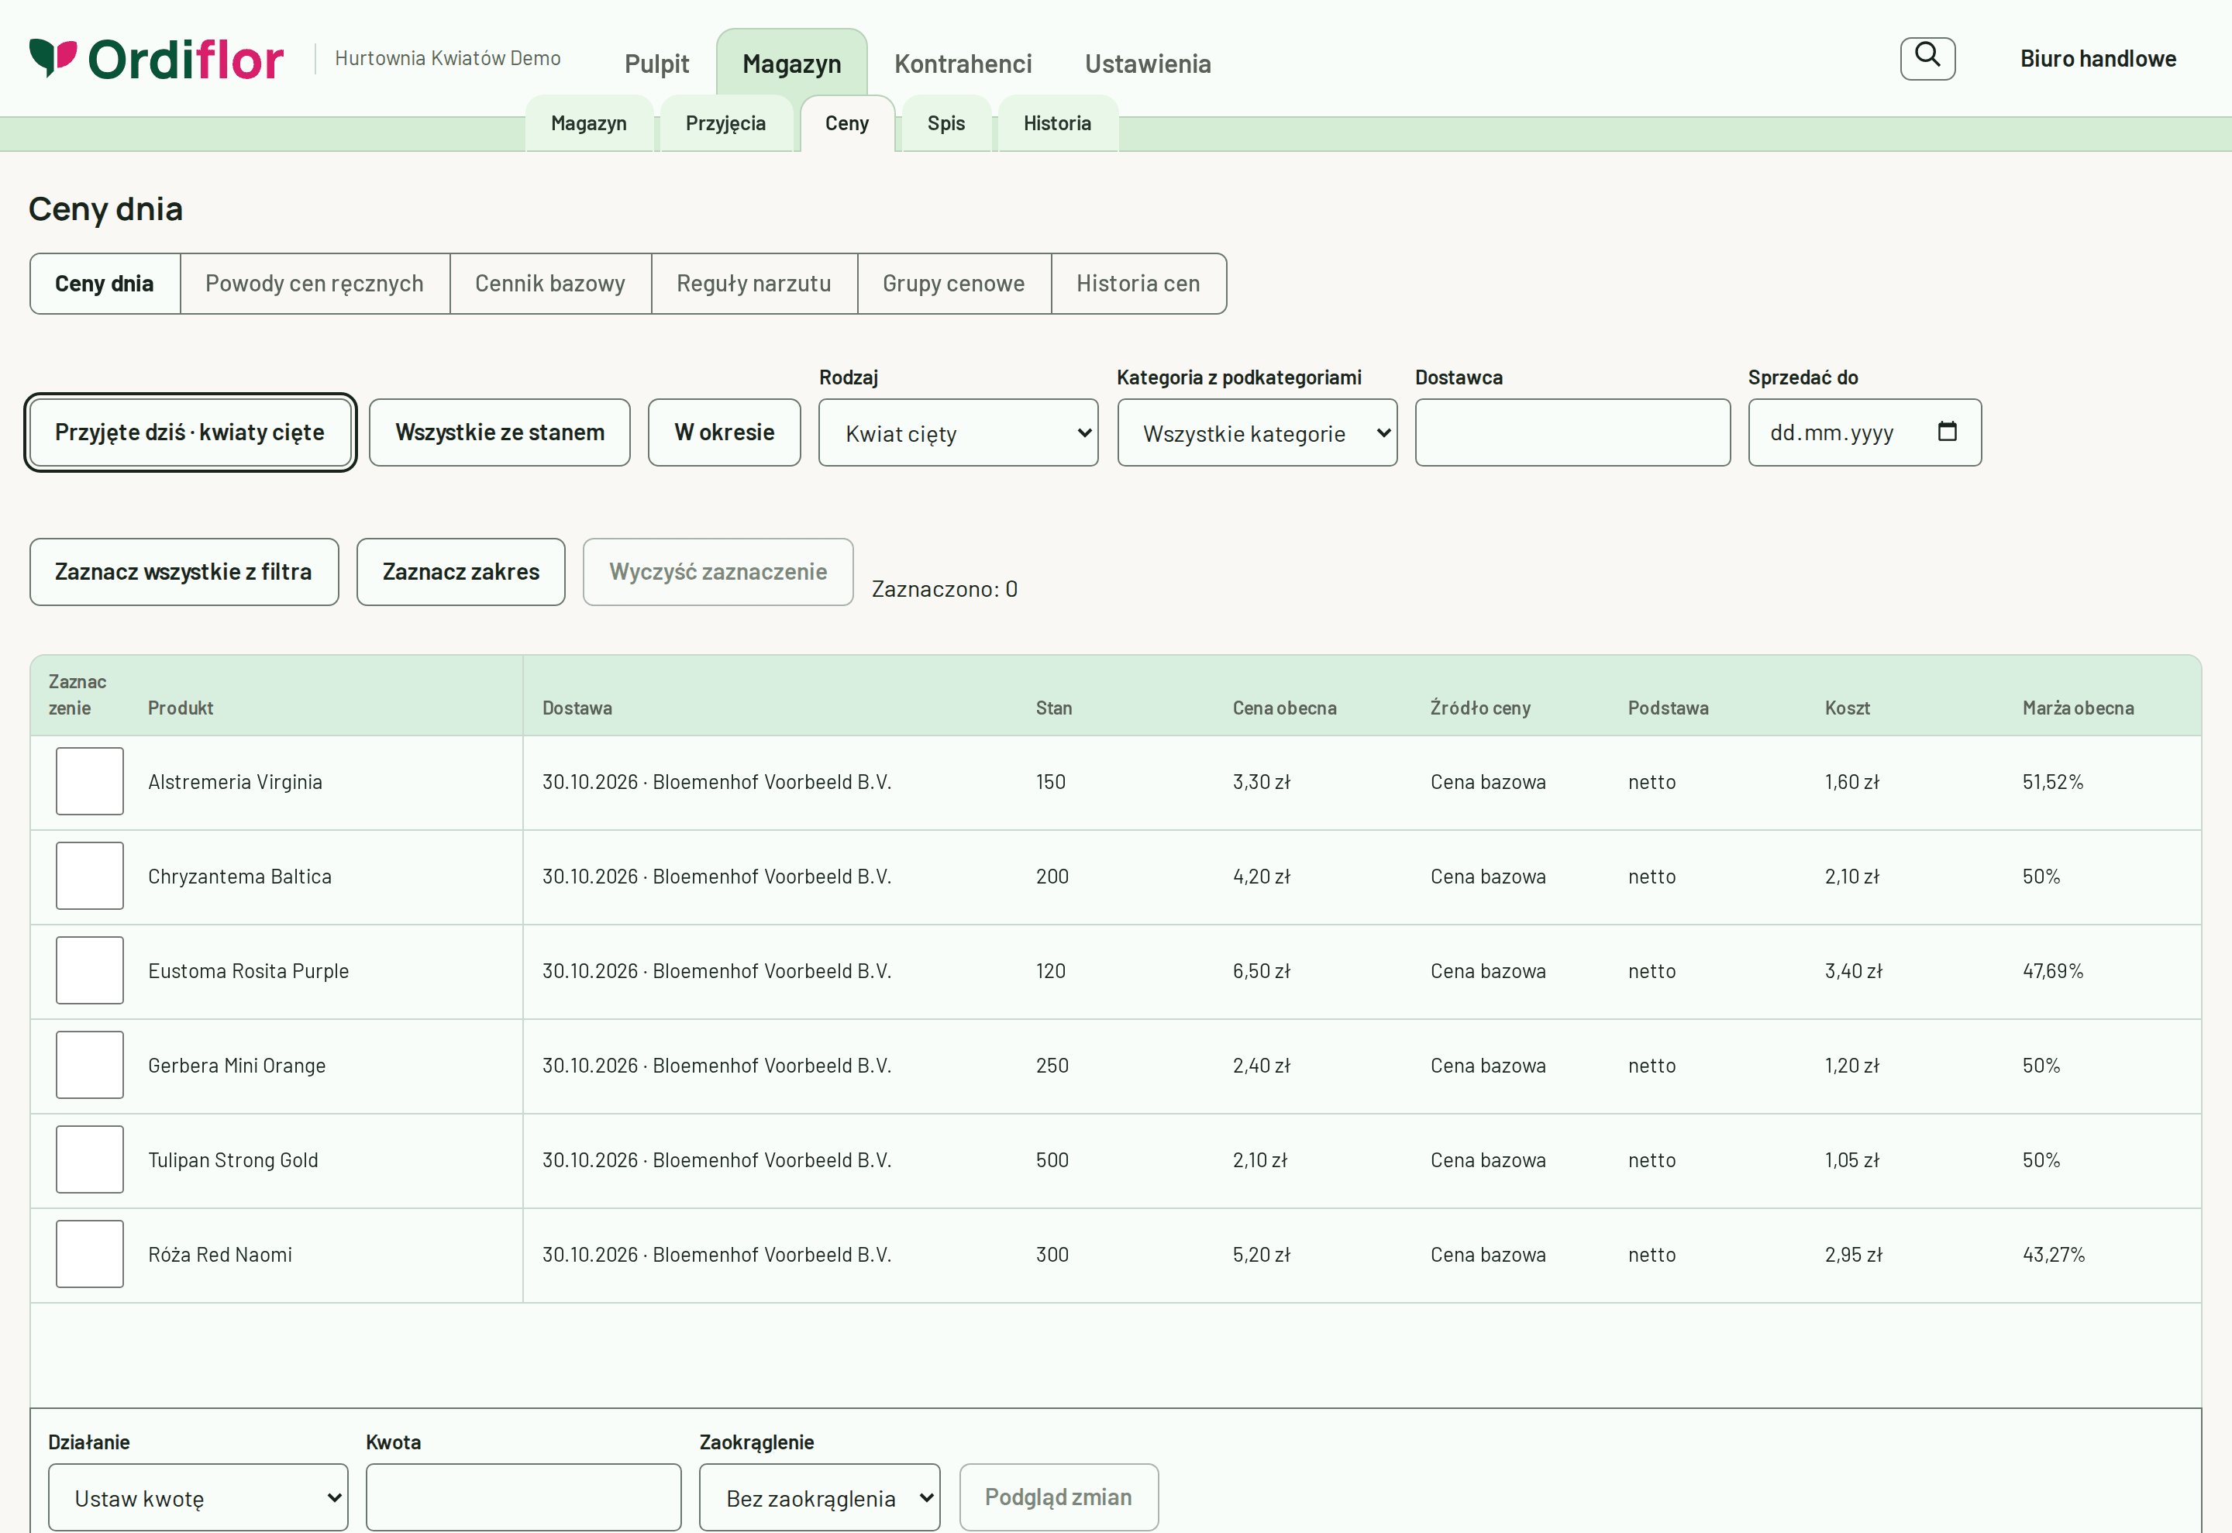Tick checkbox for Alstremeria Virginia

pyautogui.click(x=89, y=782)
